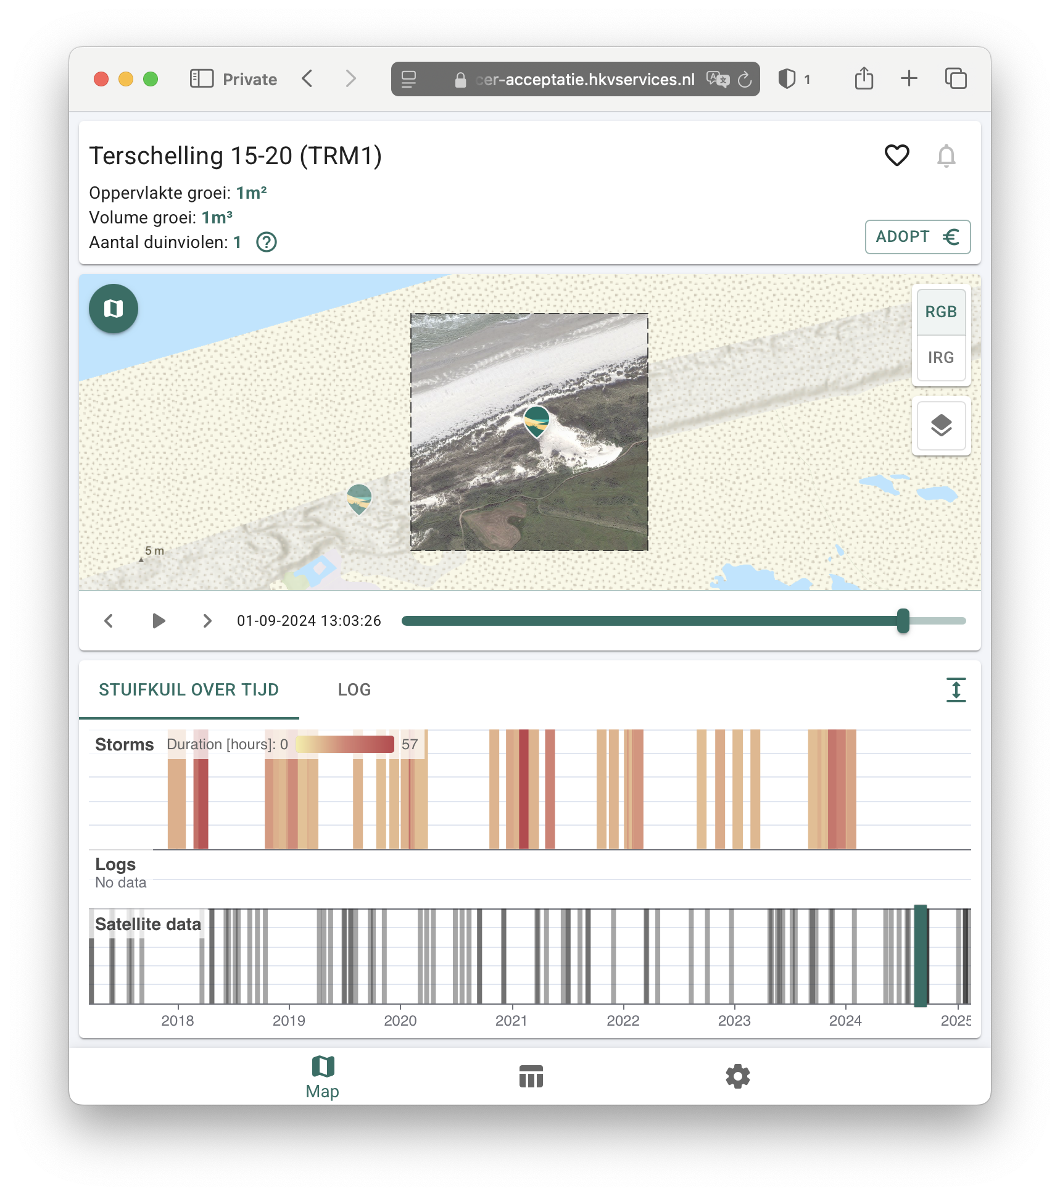The image size is (1060, 1196).
Task: Click the round map button on the map
Action: [x=114, y=309]
